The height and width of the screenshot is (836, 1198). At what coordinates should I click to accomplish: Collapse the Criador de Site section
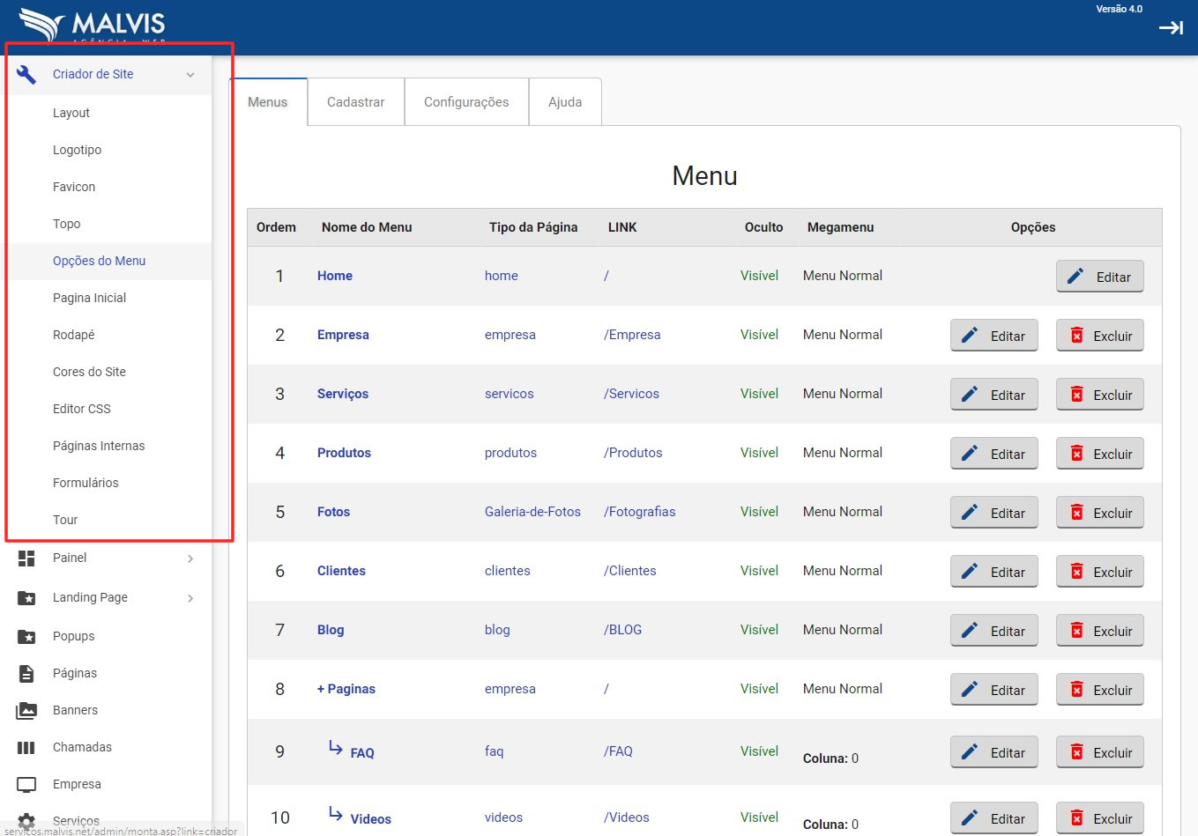pyautogui.click(x=190, y=75)
